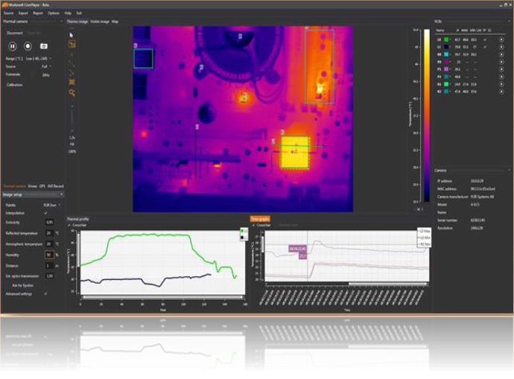Select the magnifier zoom tool

pyautogui.click(x=72, y=92)
